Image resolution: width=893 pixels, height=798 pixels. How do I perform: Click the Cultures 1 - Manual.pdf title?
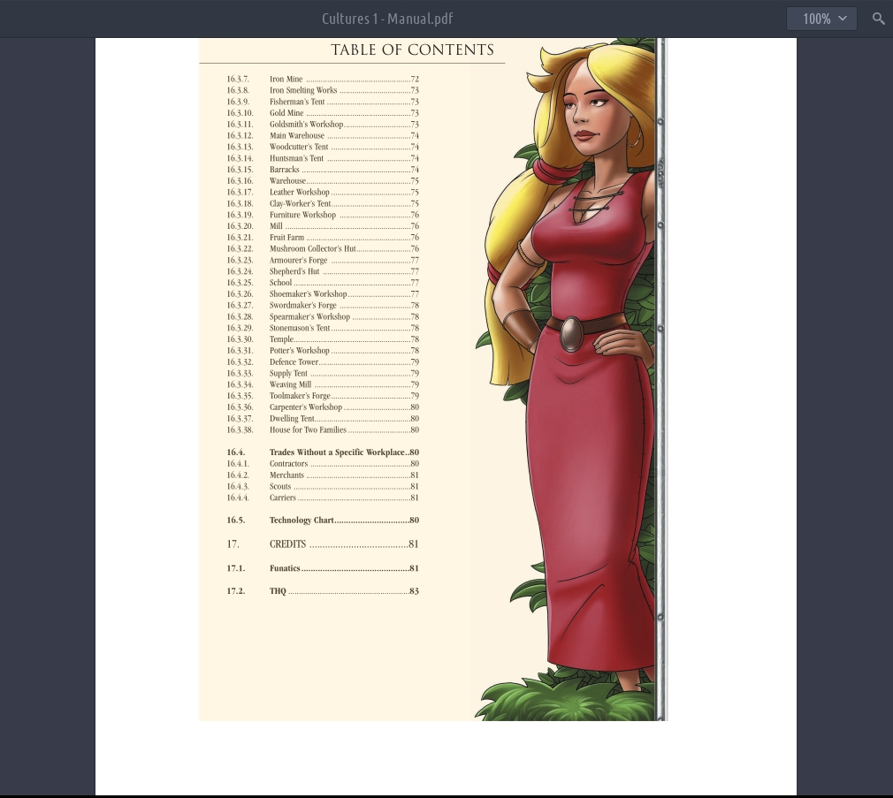click(x=387, y=19)
